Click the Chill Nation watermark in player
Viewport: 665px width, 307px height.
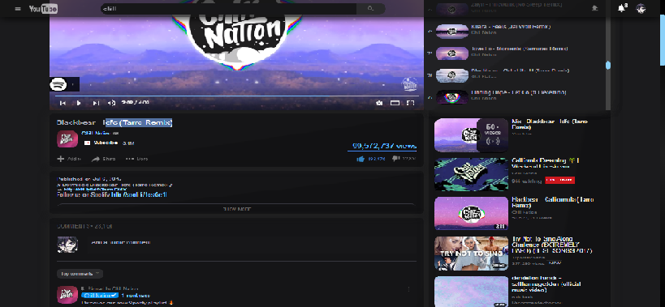click(410, 84)
